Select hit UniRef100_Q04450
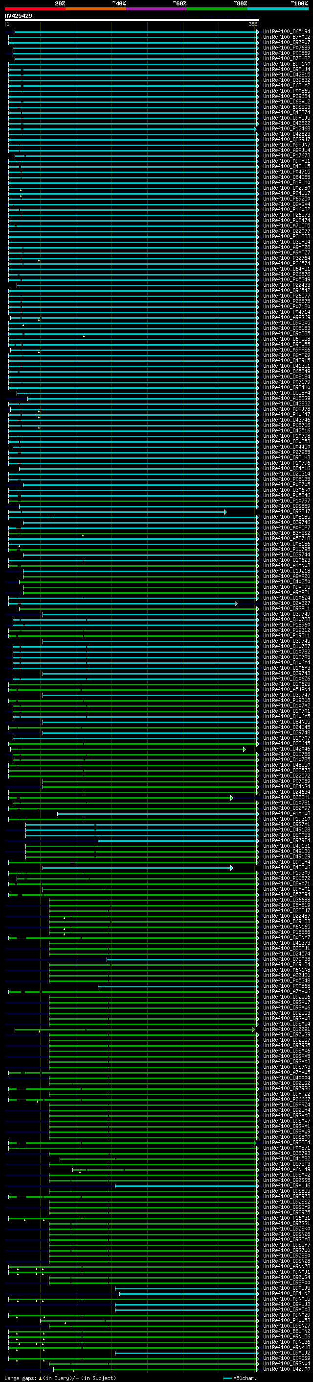This screenshot has height=1382, width=313. point(287,447)
